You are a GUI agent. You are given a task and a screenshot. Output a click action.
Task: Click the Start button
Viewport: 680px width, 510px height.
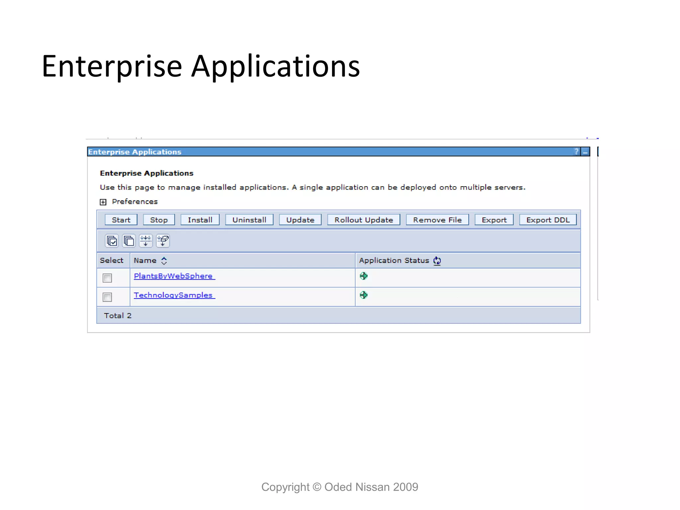121,220
